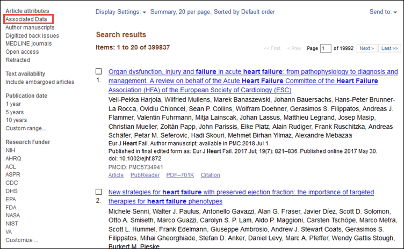Filter by Open access
Image resolution: width=404 pixels, height=249 pixels.
22,52
